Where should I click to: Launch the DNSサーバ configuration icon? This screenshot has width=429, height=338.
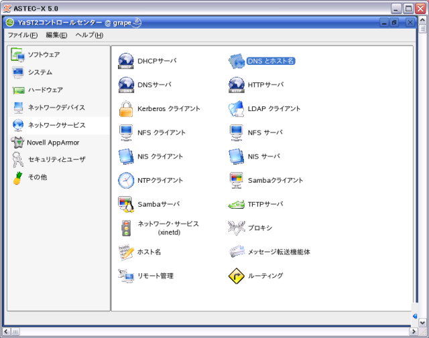(127, 85)
